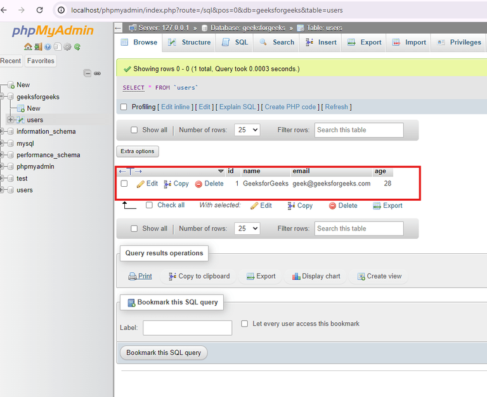Select the GeeksforGeeks row checkbox
Image resolution: width=487 pixels, height=397 pixels.
coord(124,184)
